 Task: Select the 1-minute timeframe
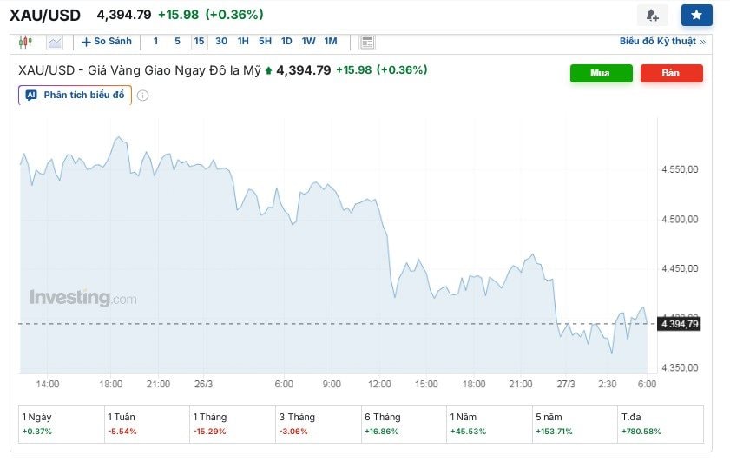click(155, 42)
